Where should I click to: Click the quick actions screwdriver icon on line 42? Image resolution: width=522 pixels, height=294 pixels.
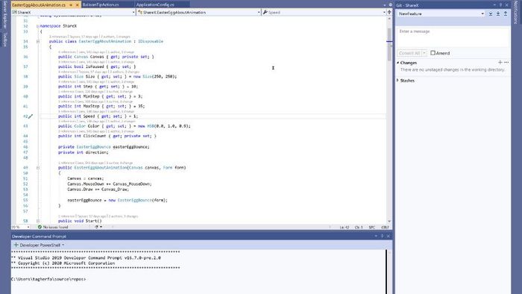(x=31, y=116)
